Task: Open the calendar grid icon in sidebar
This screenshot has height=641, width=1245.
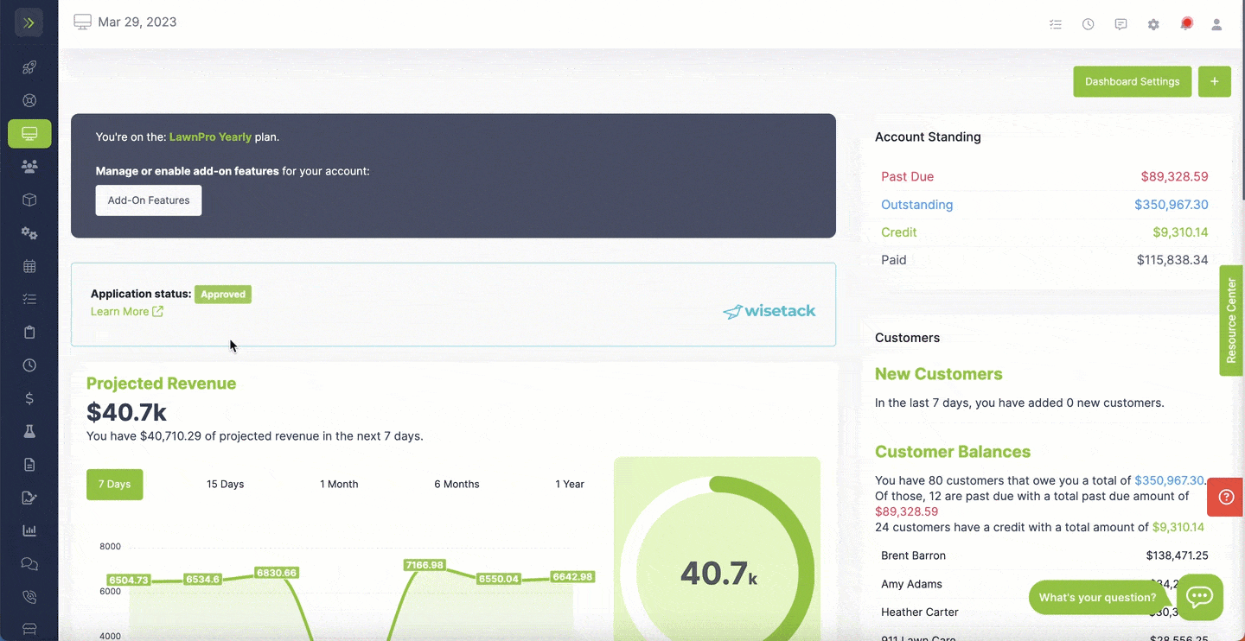Action: 29,266
